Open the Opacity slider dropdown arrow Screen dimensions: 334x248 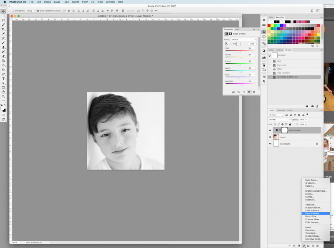coord(306,120)
